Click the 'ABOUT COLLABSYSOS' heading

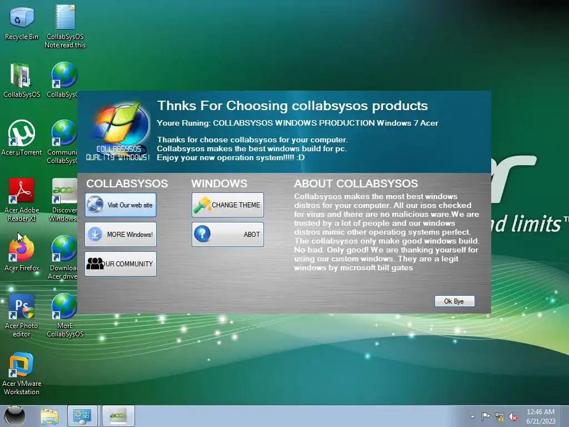[x=356, y=183]
